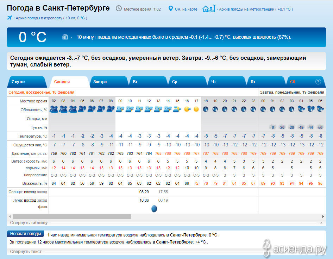This screenshot has width=333, height=259.
Task: Click the sensor data message in blue banner
Action: point(183,37)
